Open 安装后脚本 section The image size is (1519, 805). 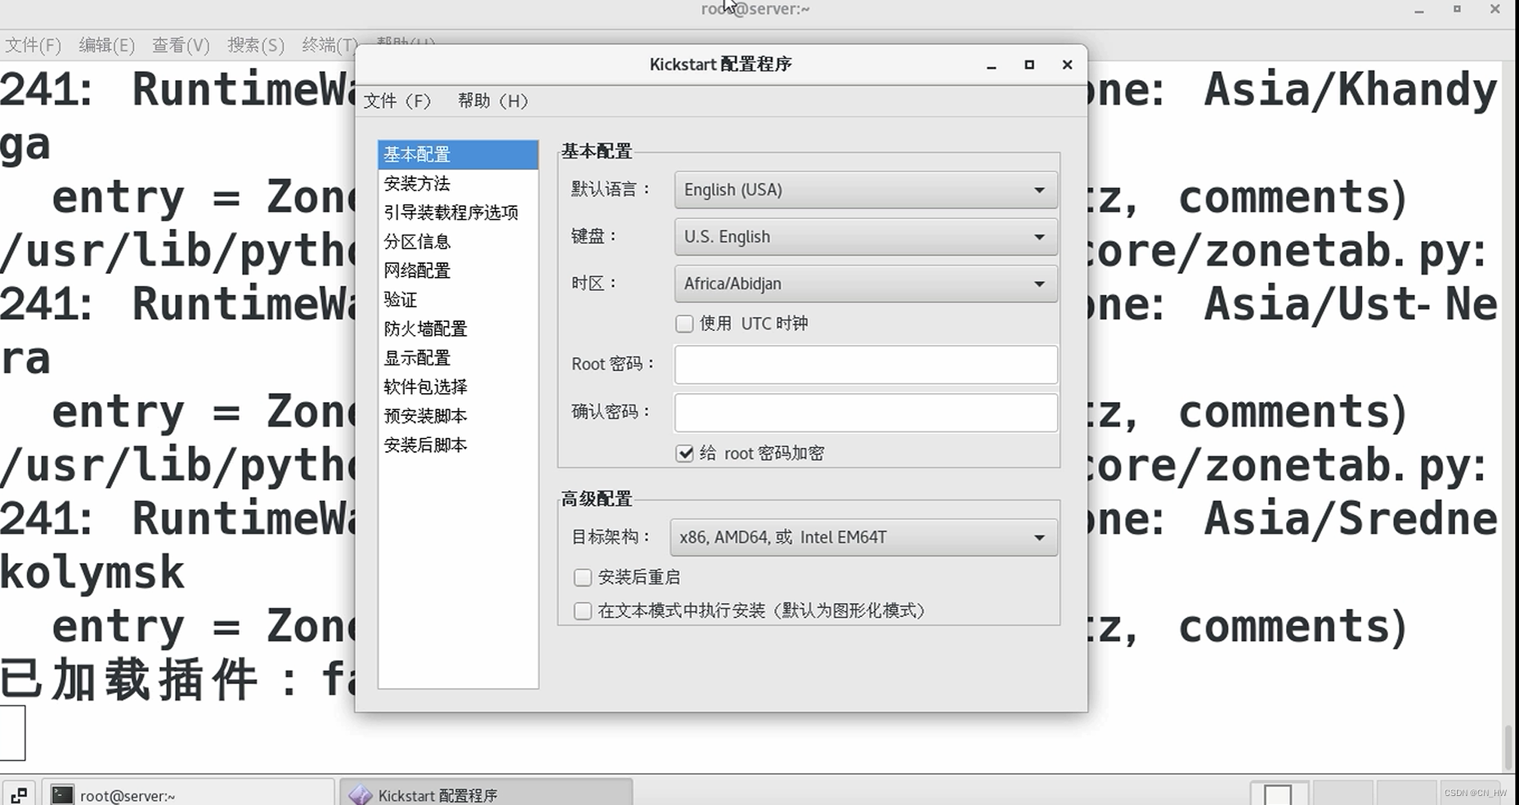[458, 445]
